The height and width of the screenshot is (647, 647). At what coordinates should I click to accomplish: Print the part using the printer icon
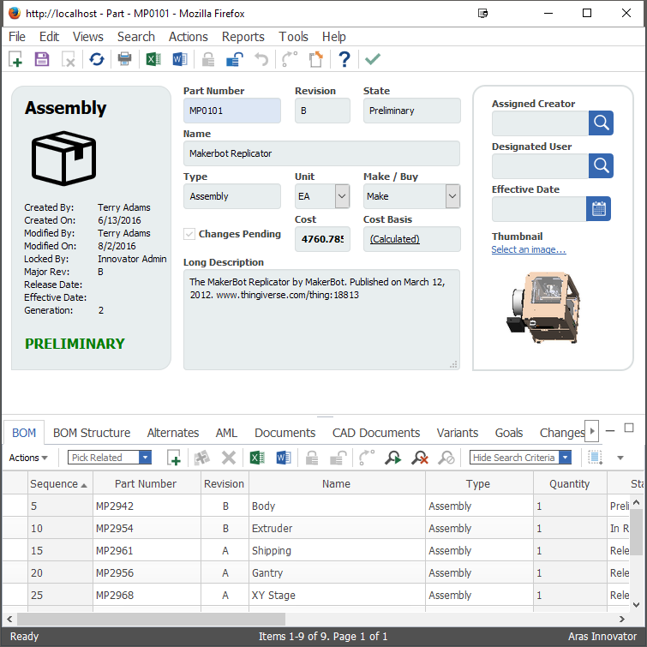click(x=124, y=59)
